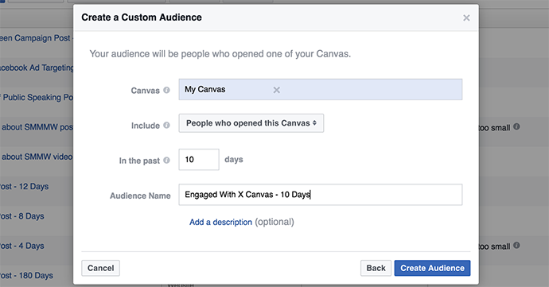The width and height of the screenshot is (549, 287).
Task: Select the 'Public Speaking Po' background row
Action: coord(37,97)
